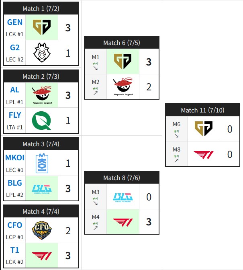Viewport: 243px width, 270px height.
Task: Click the Gen.G logo in Match 1
Action: 42,27
